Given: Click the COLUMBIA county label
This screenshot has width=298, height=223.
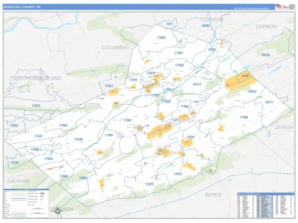Looking at the screenshot, I should click(x=114, y=48).
